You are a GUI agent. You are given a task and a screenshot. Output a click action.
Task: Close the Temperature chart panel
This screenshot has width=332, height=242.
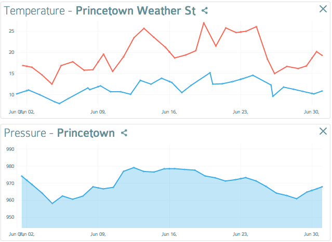tap(323, 9)
